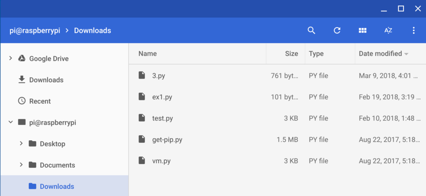Sort by the Date modified column

(380, 54)
